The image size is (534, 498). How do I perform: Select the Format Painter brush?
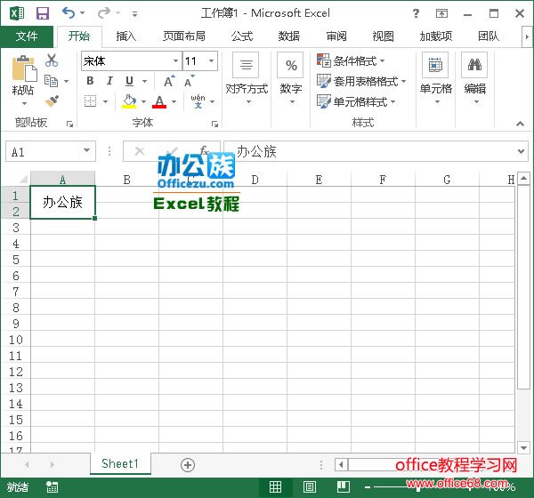(52, 100)
